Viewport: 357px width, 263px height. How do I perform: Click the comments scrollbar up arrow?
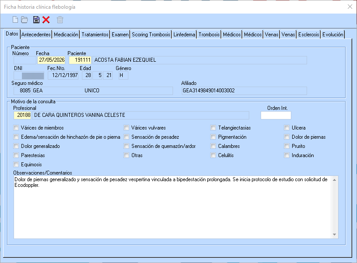tap(335, 180)
